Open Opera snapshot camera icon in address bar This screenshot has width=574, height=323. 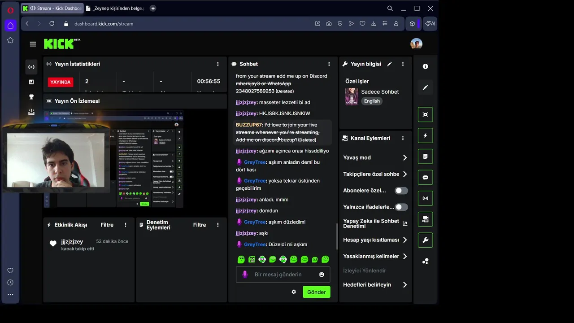[x=329, y=24]
